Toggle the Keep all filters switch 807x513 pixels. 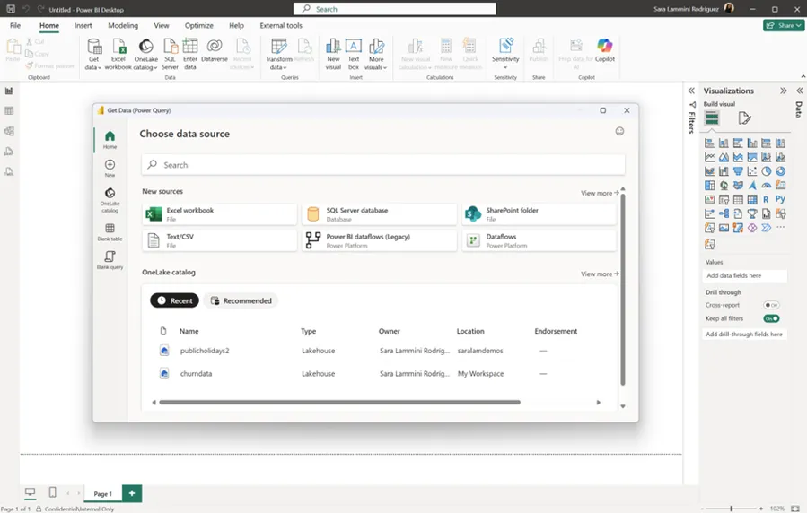pos(771,318)
